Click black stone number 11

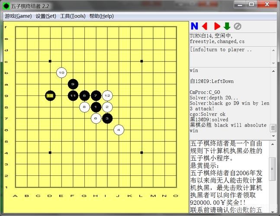point(73,96)
